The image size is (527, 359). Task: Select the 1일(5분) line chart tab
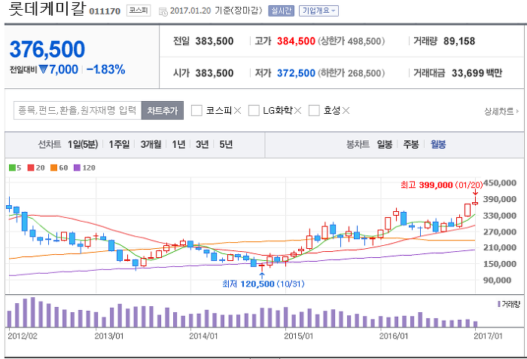tap(83, 145)
